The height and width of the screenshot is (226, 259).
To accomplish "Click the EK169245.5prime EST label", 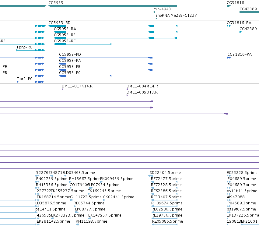I will [x=104, y=191].
